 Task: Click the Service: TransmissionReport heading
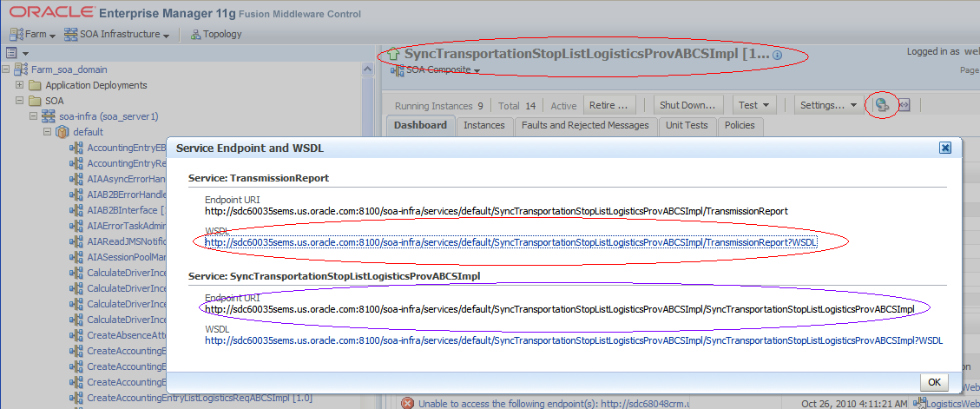coord(259,179)
